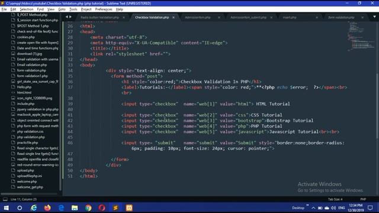This screenshot has height=213, width=379.
Task: Open cookies.php in the sidebar
Action: (x=26, y=37)
